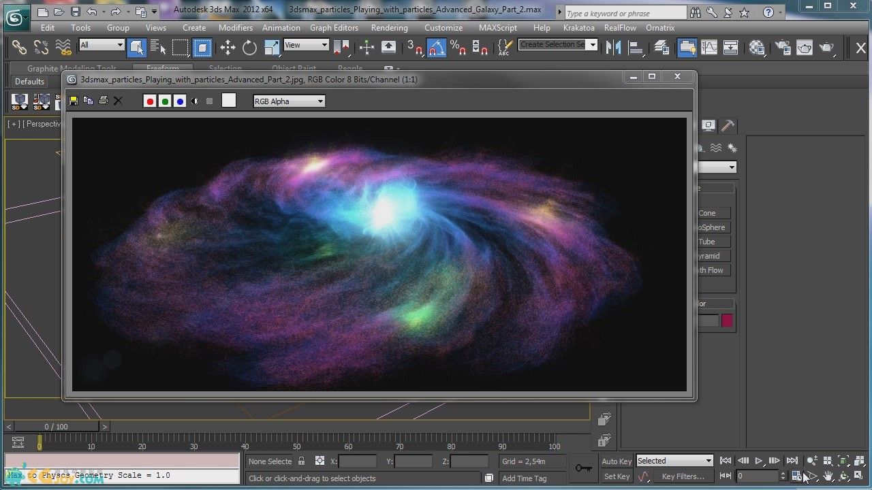Copy the rendered image to clipboard
This screenshot has width=872, height=490.
[x=88, y=101]
